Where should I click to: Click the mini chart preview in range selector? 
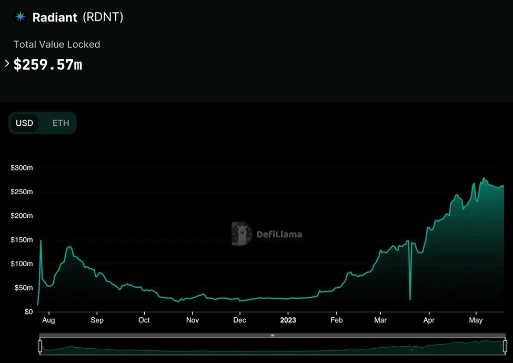tap(272, 347)
